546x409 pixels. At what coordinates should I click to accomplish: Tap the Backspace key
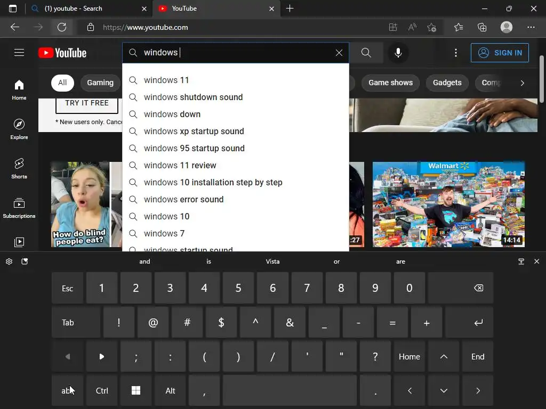pos(461,288)
